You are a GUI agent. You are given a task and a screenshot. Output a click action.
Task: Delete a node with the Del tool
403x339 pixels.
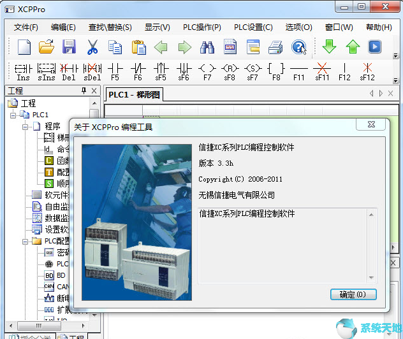pos(69,72)
